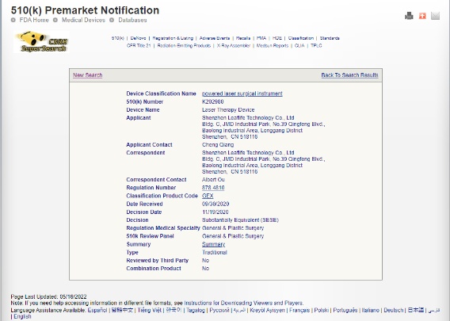Select De Novo in database menu
The height and width of the screenshot is (321, 450).
point(138,38)
